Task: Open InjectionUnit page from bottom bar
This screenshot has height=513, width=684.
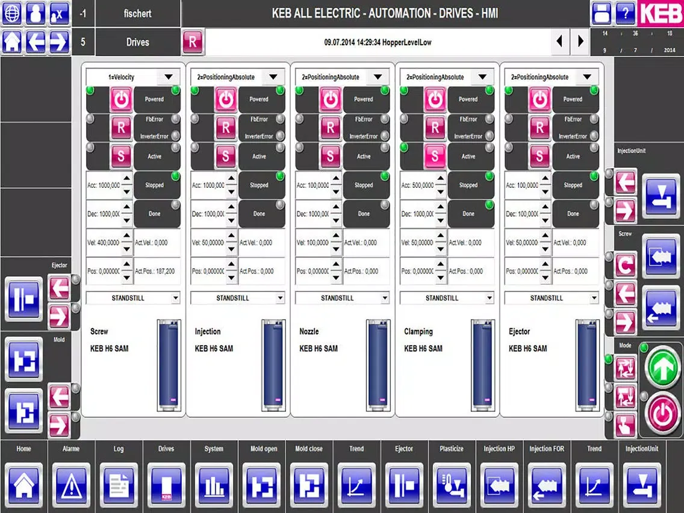Action: pos(642,485)
